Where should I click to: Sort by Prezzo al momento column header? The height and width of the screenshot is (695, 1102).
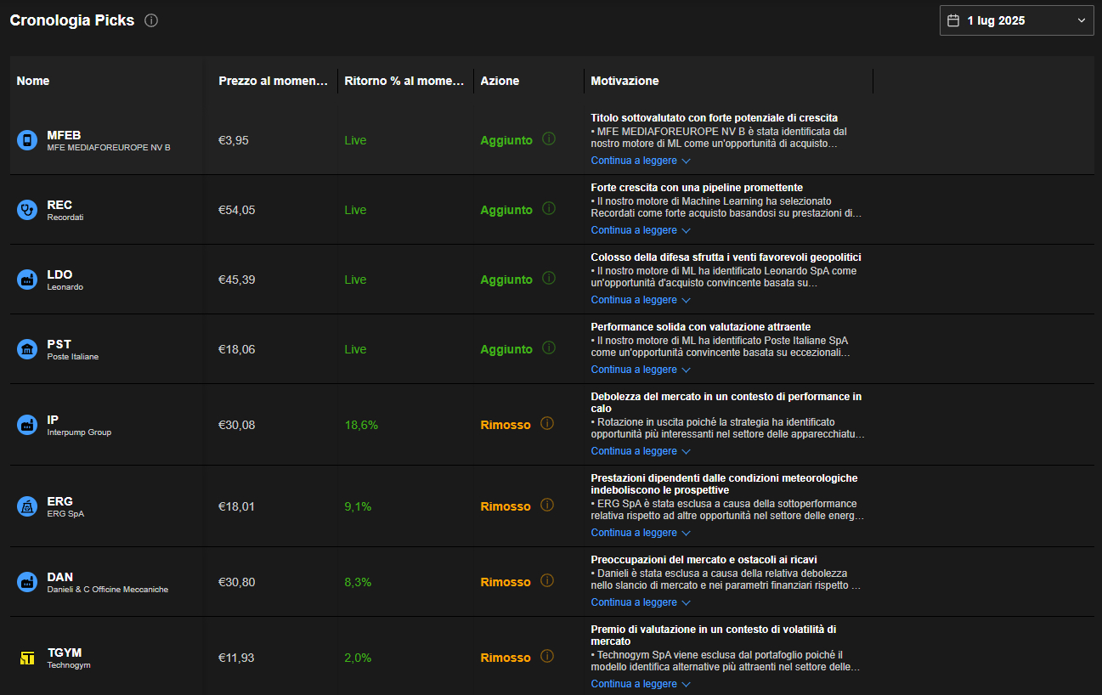coord(273,81)
